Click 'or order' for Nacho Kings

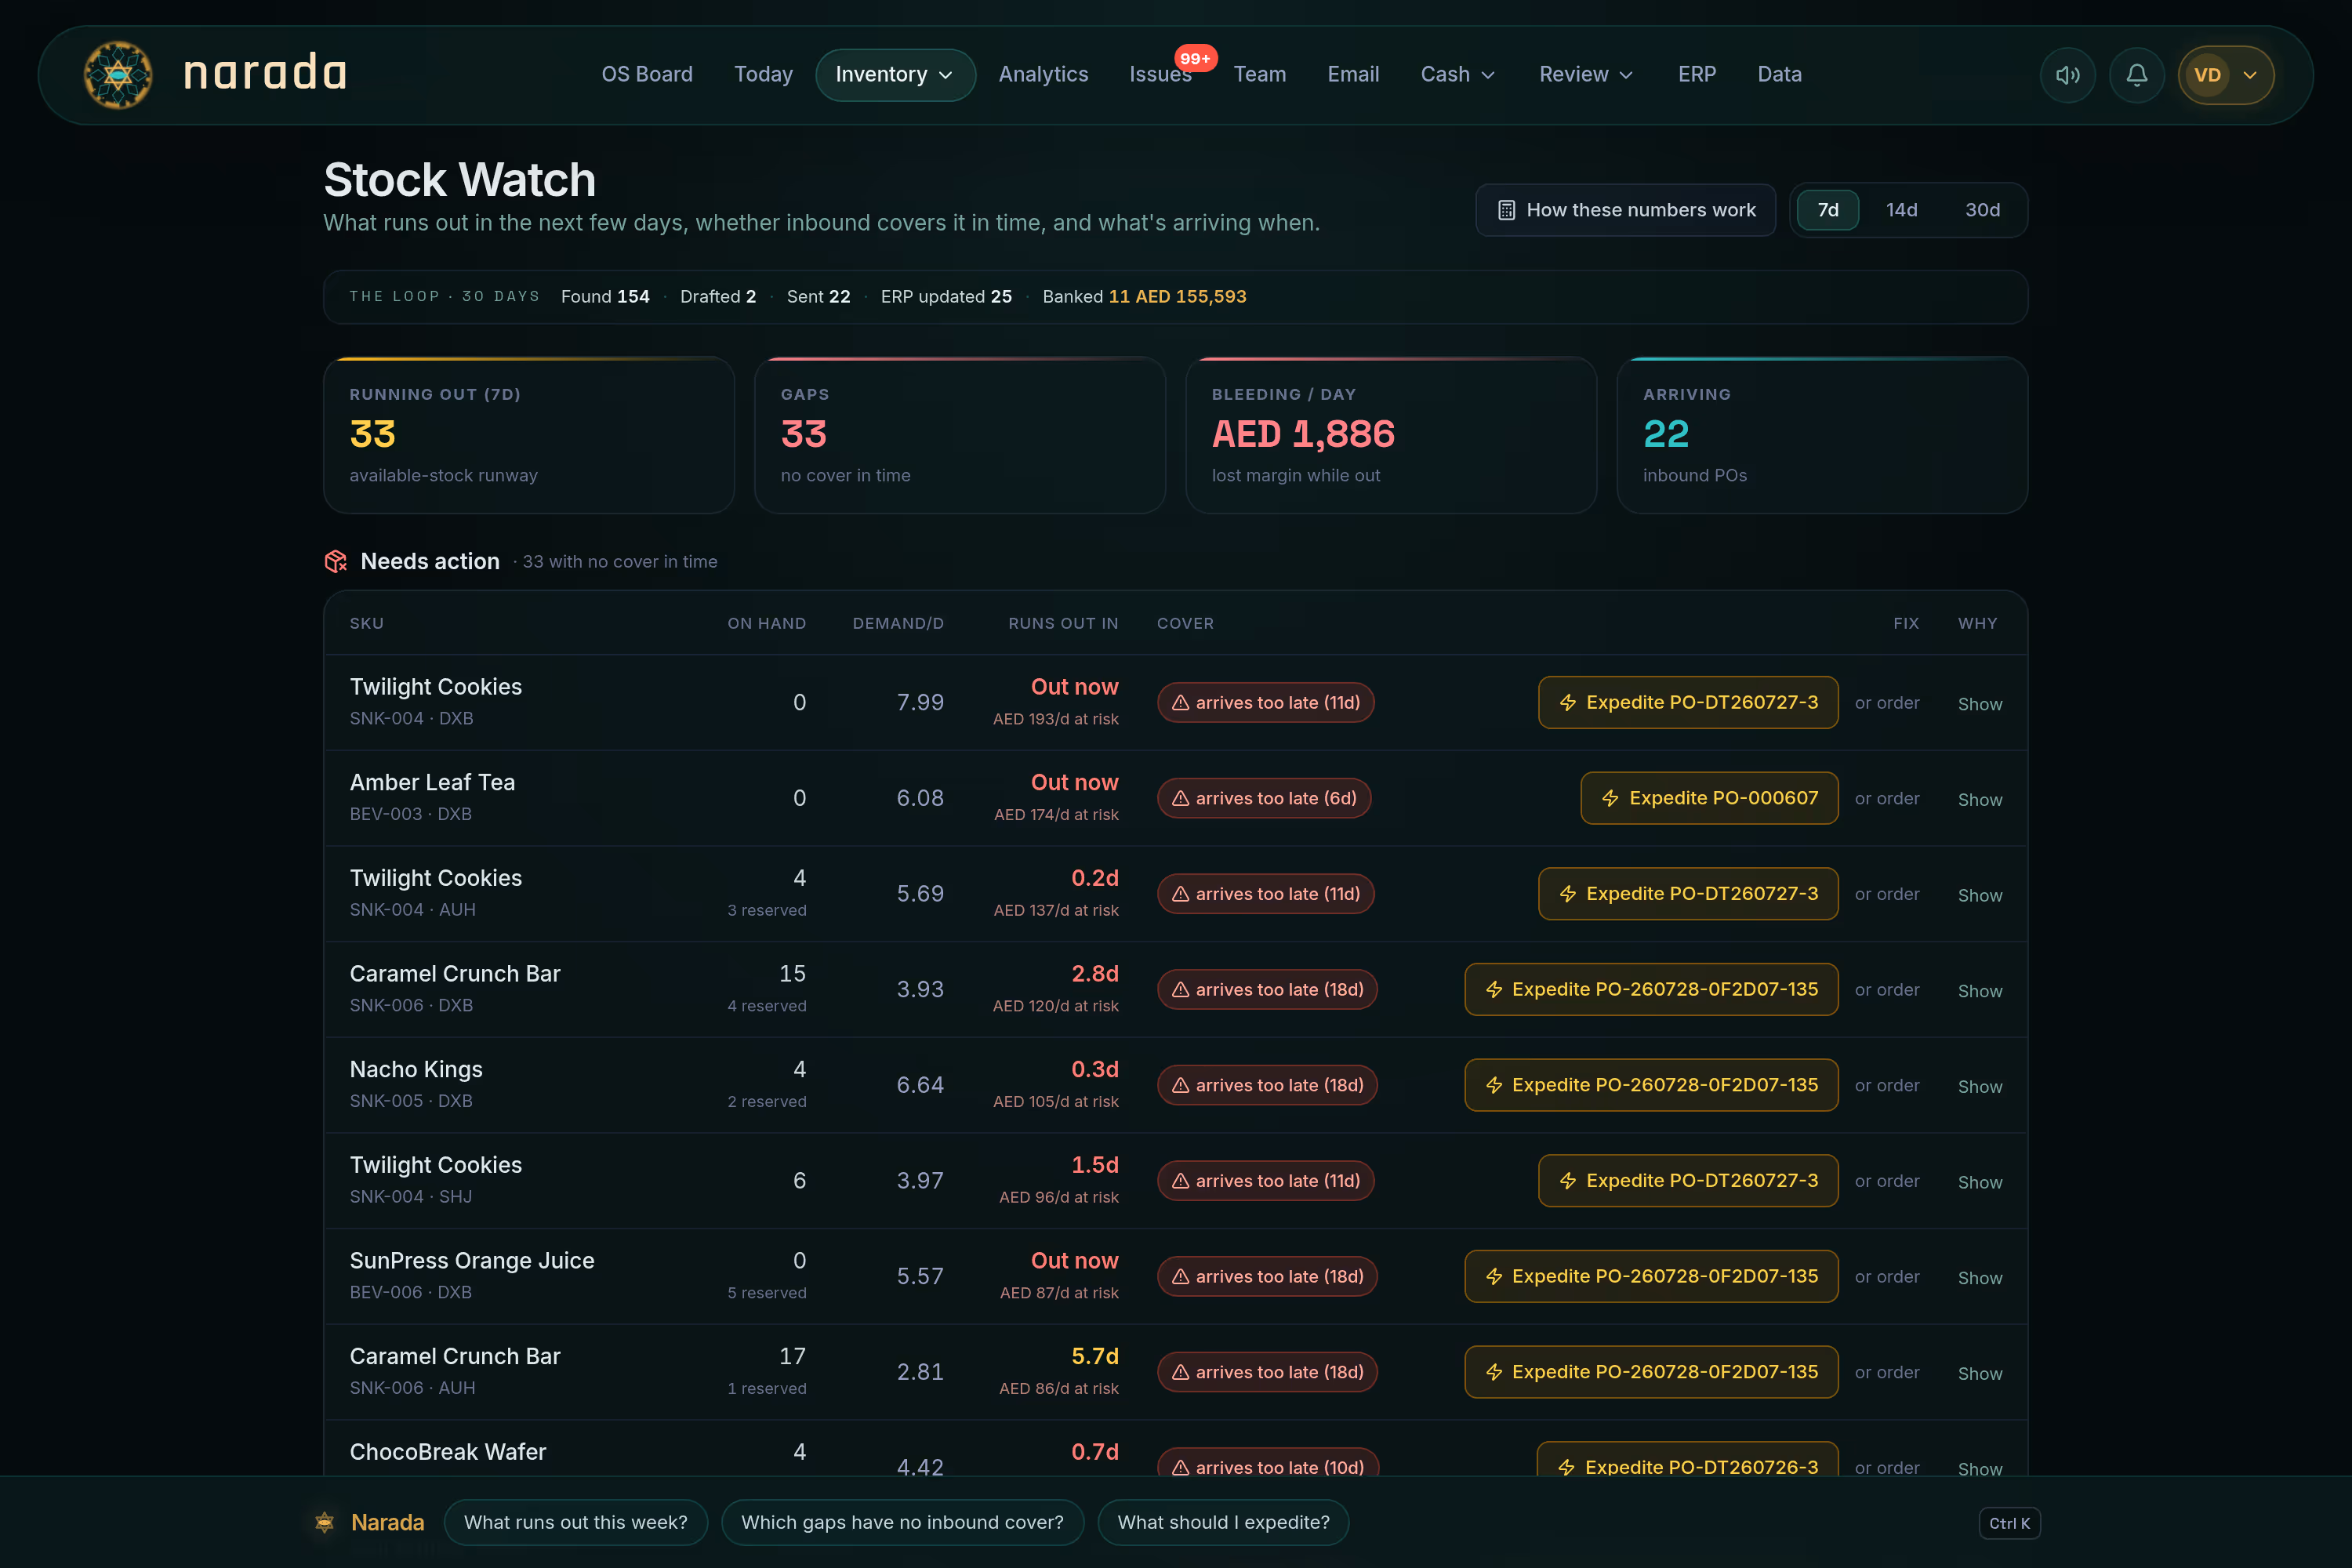[1887, 1085]
